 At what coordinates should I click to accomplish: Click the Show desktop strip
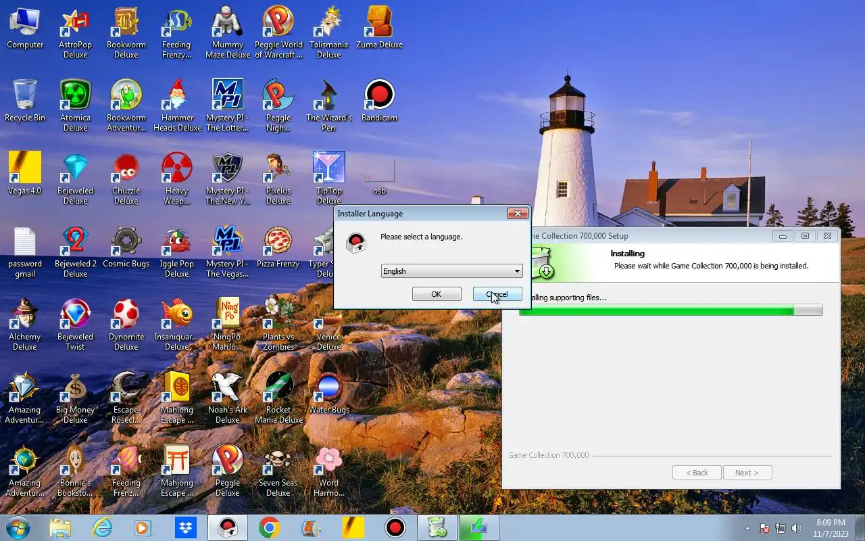[860, 528]
